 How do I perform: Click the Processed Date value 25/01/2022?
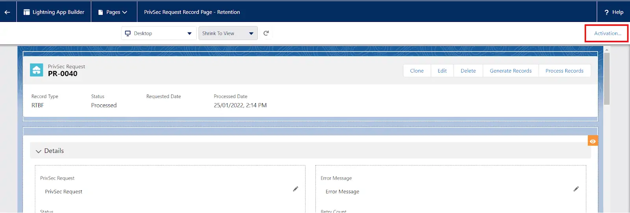pyautogui.click(x=240, y=105)
